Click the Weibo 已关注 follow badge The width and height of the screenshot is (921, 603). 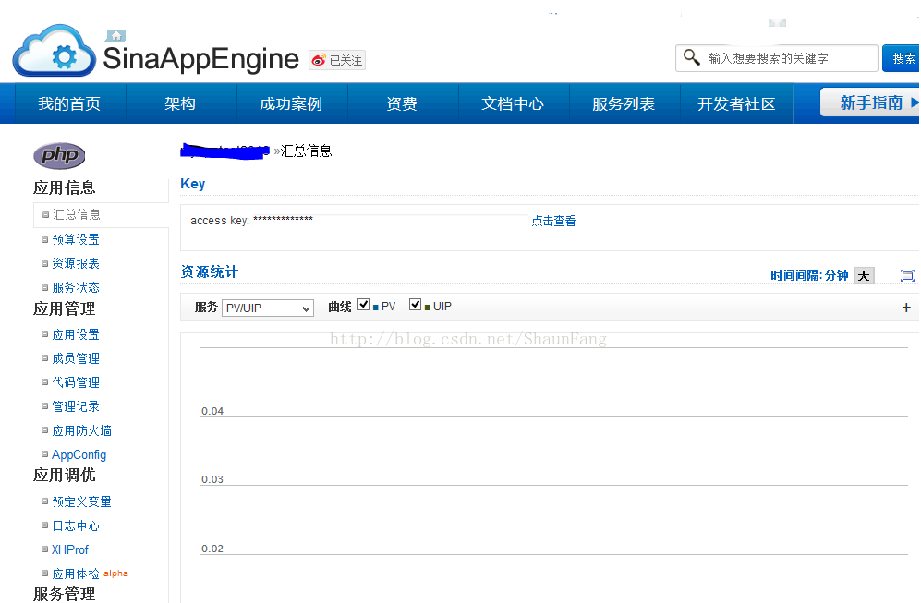click(x=337, y=60)
